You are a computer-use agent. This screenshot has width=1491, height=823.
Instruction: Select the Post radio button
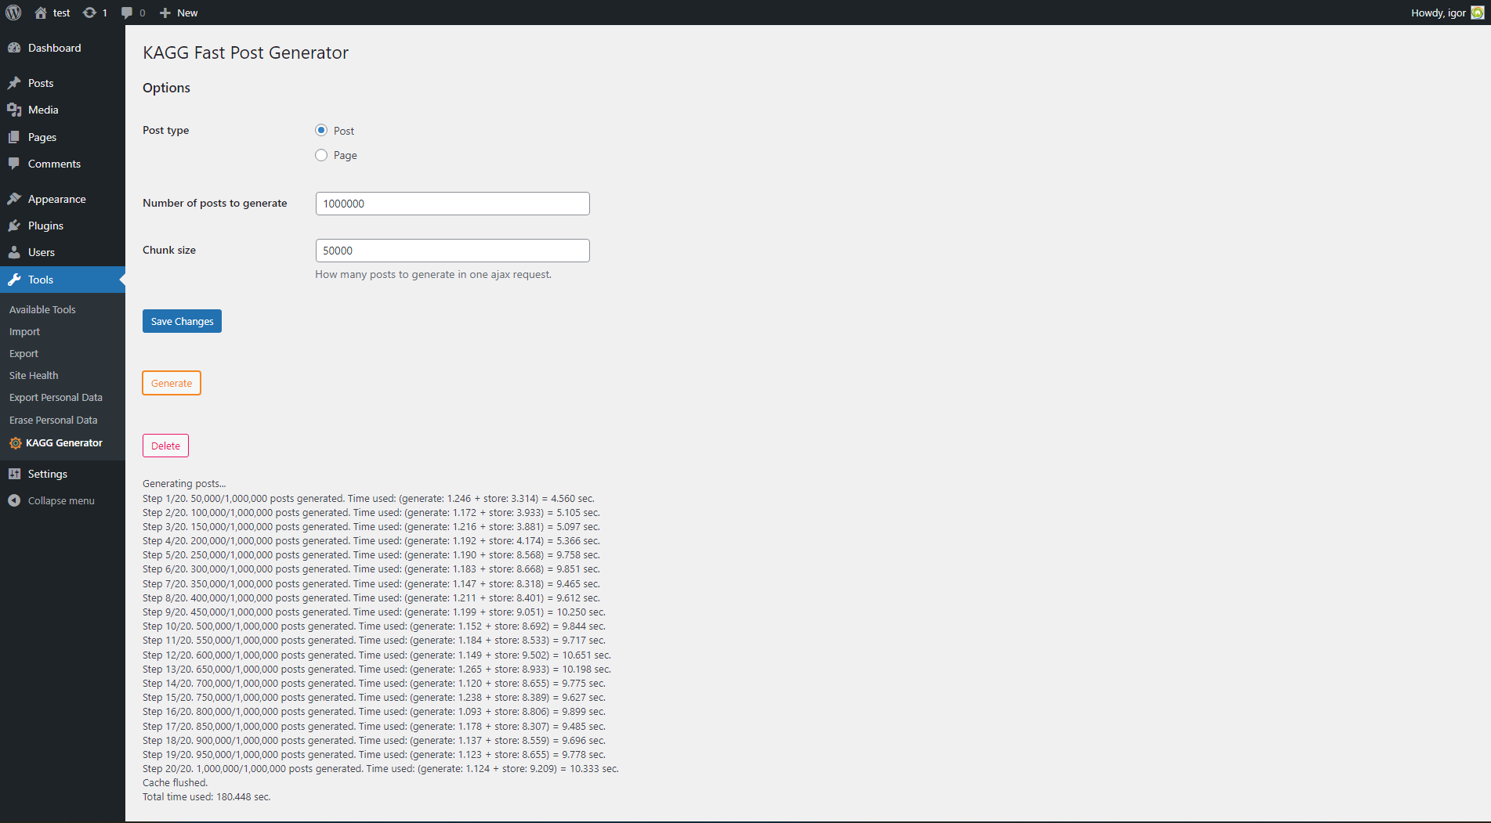(x=321, y=130)
